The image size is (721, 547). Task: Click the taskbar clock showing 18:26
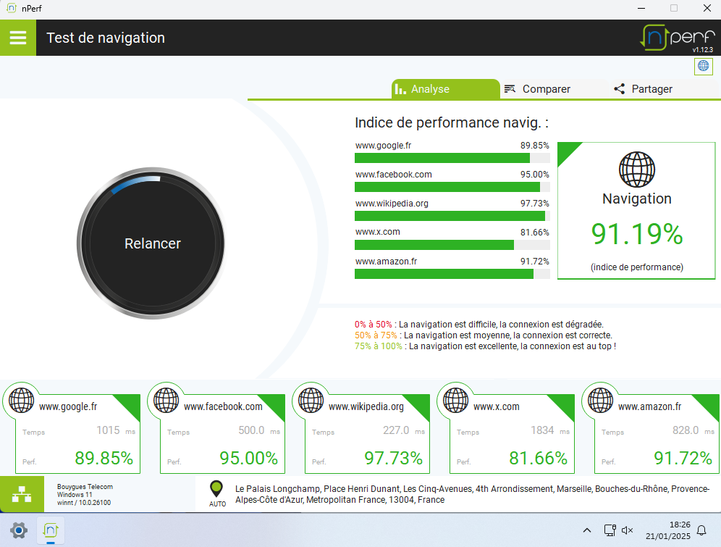click(667, 530)
